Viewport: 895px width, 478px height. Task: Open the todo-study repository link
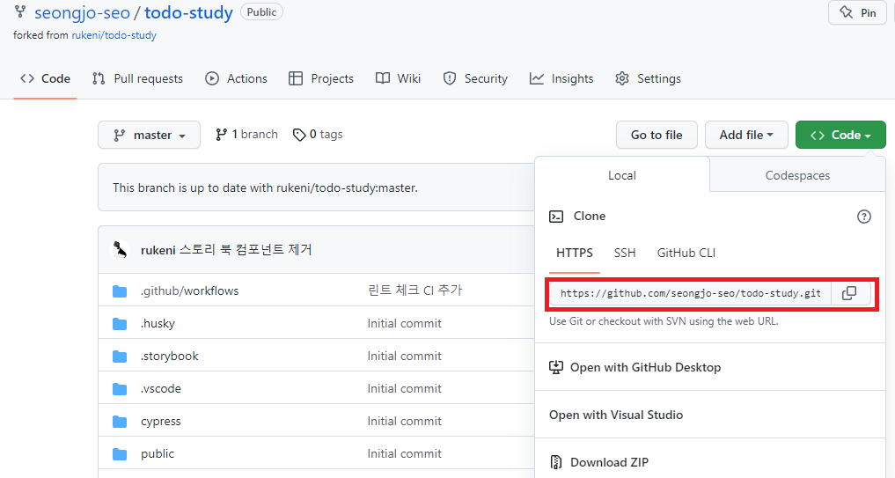tap(188, 12)
